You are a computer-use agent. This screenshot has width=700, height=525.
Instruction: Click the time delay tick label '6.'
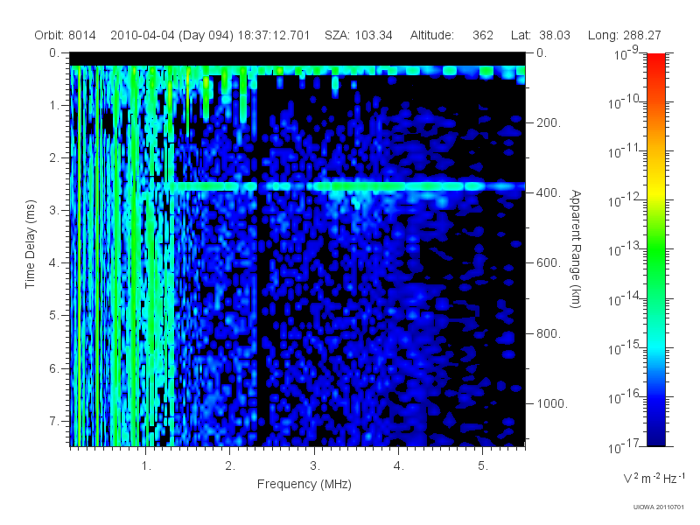[54, 368]
